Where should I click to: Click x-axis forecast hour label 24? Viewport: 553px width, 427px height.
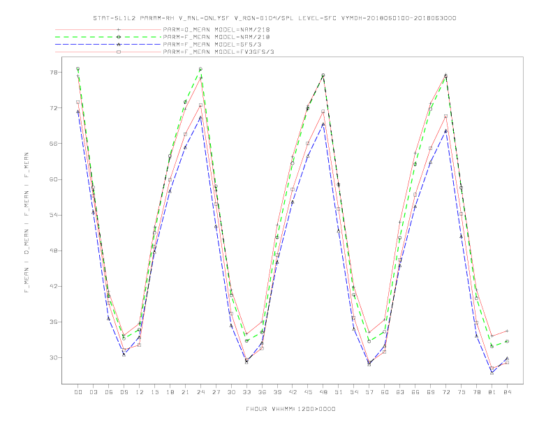[x=200, y=392]
